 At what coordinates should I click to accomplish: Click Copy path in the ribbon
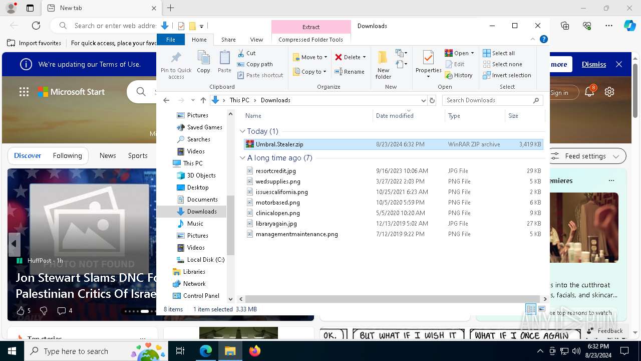(x=255, y=64)
